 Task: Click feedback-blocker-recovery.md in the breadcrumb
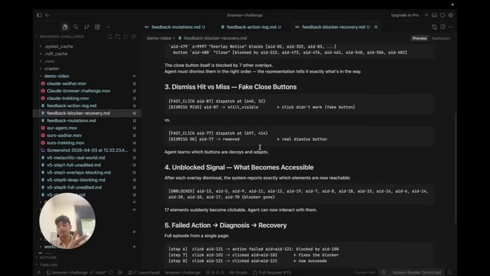[215, 38]
